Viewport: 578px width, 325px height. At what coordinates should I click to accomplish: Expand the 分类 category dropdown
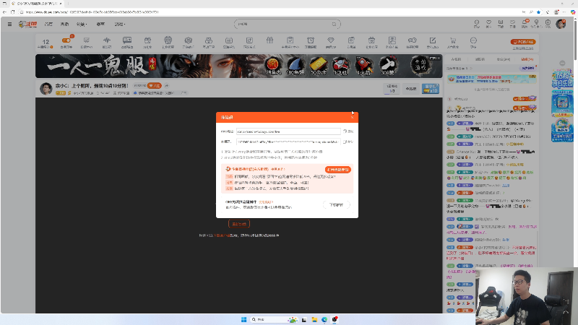coord(82,25)
